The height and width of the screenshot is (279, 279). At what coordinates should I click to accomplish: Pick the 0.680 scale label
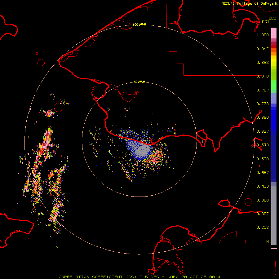263,117
